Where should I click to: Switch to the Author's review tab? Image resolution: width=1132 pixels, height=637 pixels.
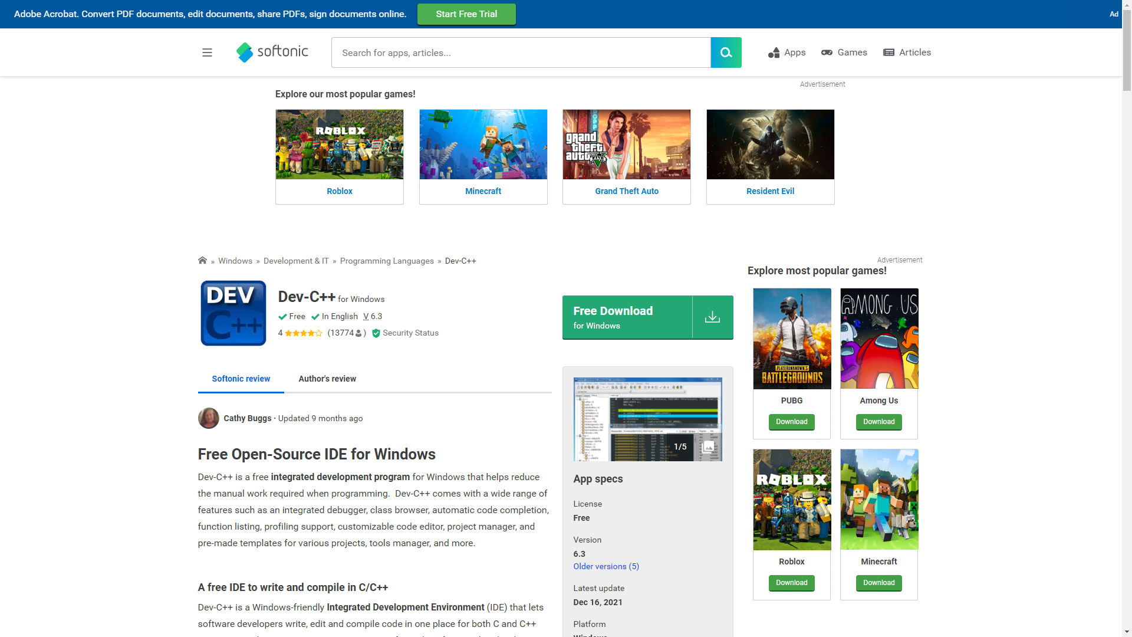coord(327,379)
